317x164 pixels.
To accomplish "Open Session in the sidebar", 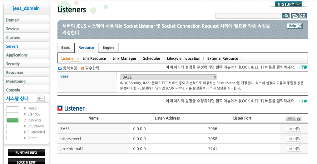I will tap(26, 29).
